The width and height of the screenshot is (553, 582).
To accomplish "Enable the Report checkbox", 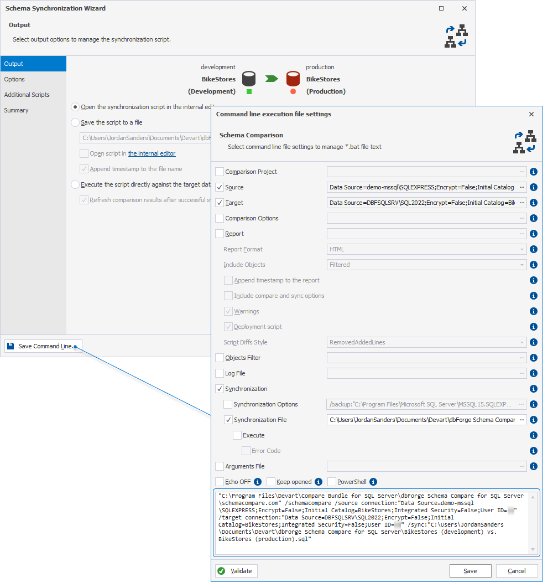I will [x=220, y=234].
